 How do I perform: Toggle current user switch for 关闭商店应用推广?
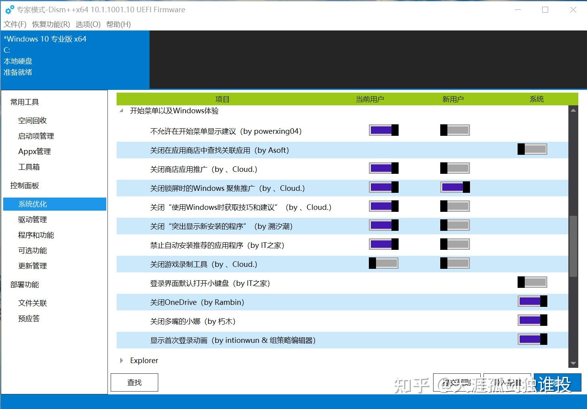coord(384,168)
